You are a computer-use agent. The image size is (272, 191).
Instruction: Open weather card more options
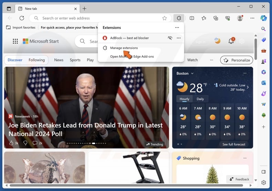245,73
